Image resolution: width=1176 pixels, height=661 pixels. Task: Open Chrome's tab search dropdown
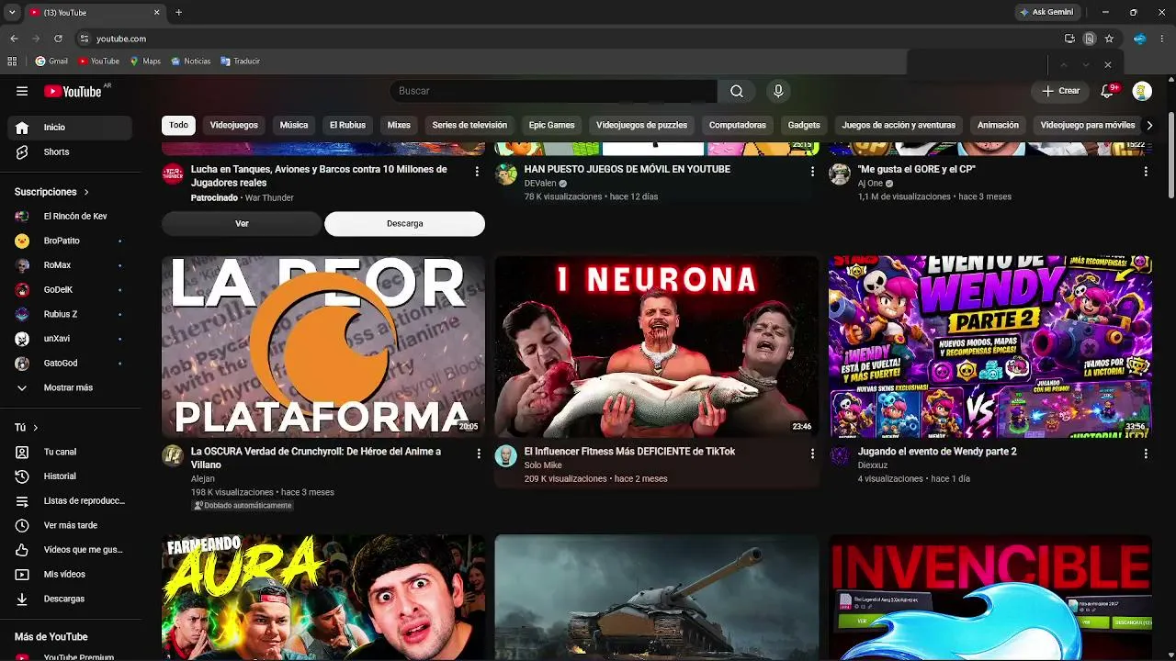click(12, 13)
